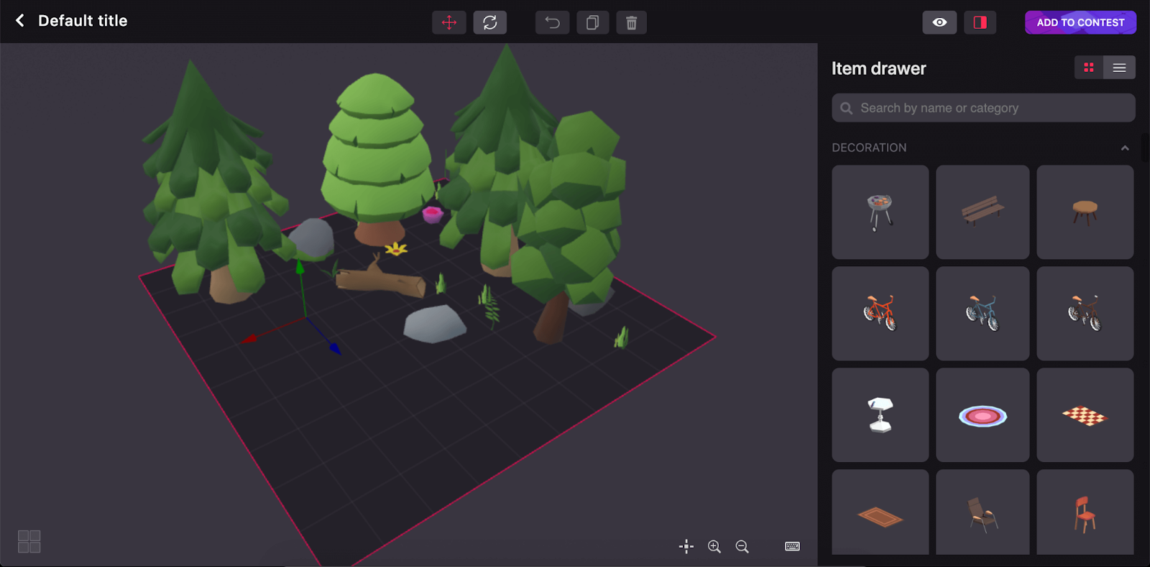The image size is (1150, 567).
Task: Select the move/translate tool
Action: tap(449, 22)
